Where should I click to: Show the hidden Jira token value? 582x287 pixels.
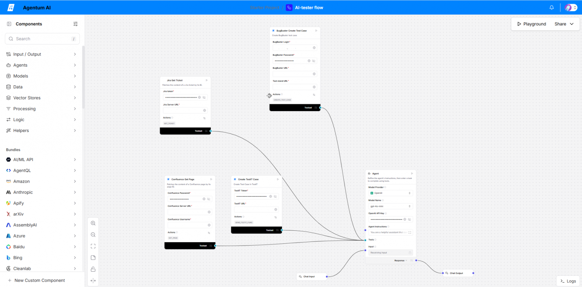pos(204,97)
